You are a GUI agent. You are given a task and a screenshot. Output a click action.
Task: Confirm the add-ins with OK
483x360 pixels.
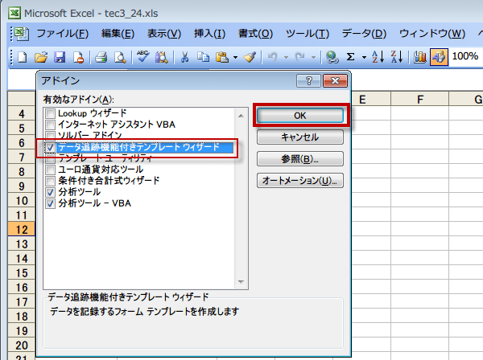pos(300,116)
